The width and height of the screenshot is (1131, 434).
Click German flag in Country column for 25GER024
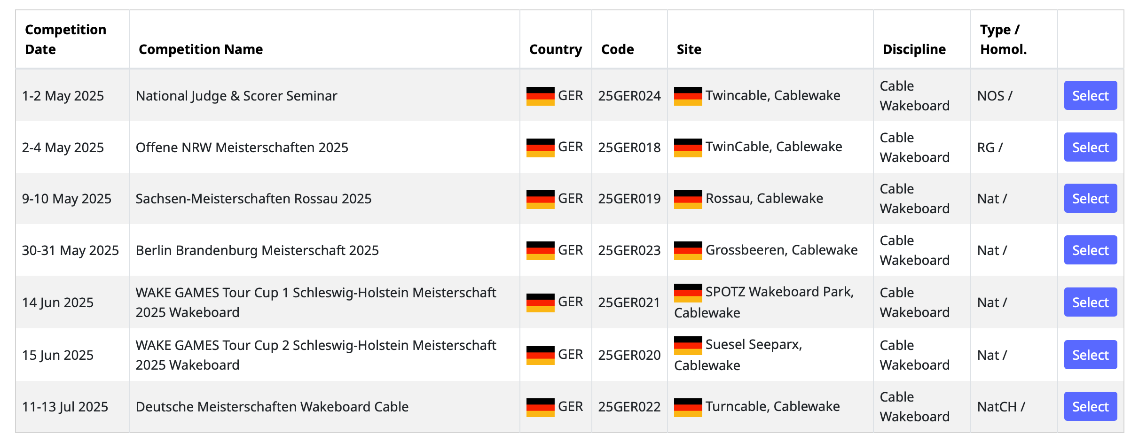coord(540,96)
